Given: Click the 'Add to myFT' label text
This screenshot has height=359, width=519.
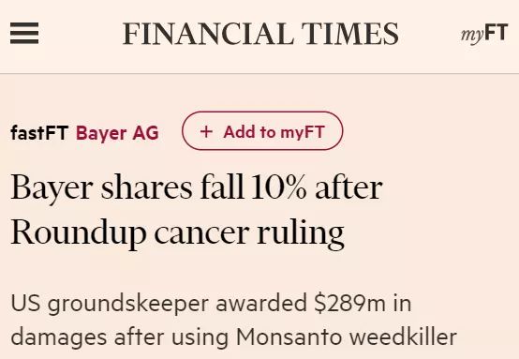Looking at the screenshot, I should (x=274, y=132).
